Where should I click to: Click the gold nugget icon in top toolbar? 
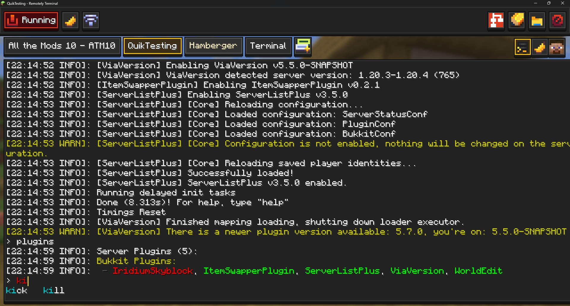[517, 20]
